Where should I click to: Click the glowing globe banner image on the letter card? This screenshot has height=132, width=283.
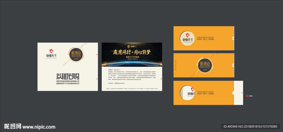[132, 55]
